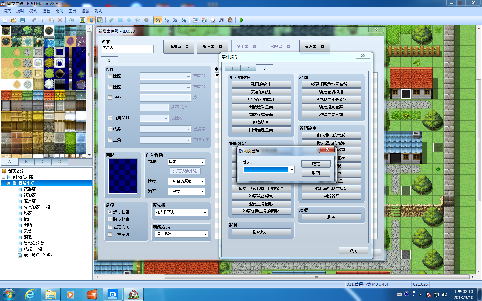Enable the 變數 condition checkbox
The image size is (482, 301).
(x=110, y=98)
